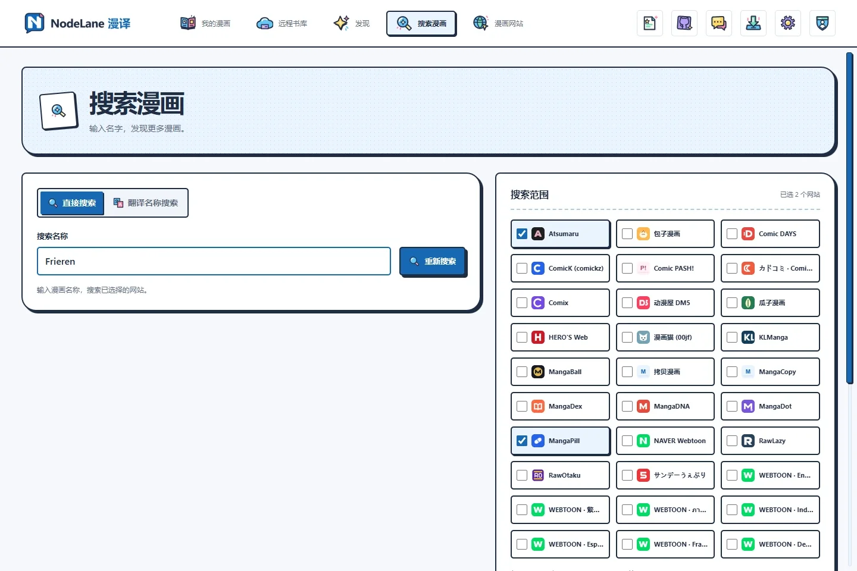The image size is (857, 571).
Task: Open the 远程书库 tab
Action: [x=282, y=23]
